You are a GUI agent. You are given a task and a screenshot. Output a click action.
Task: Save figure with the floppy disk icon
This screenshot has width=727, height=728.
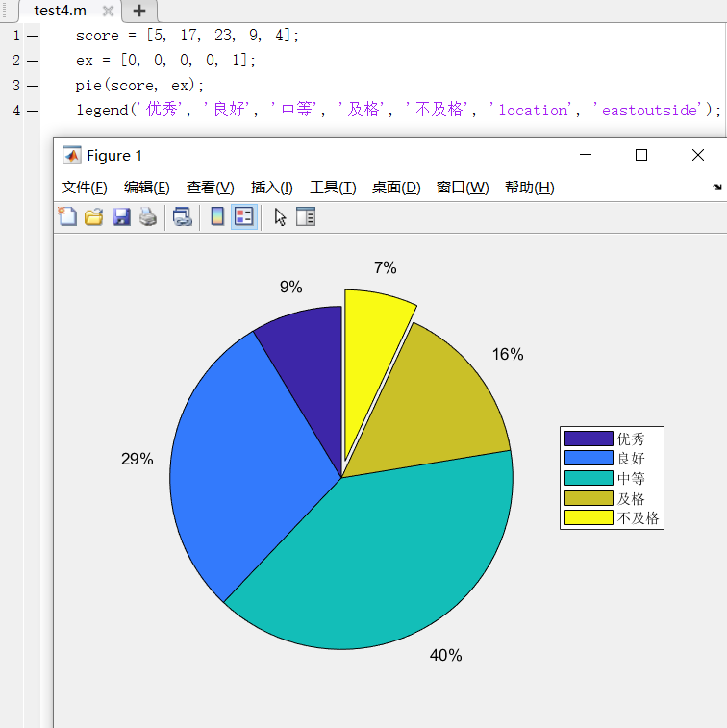(121, 216)
